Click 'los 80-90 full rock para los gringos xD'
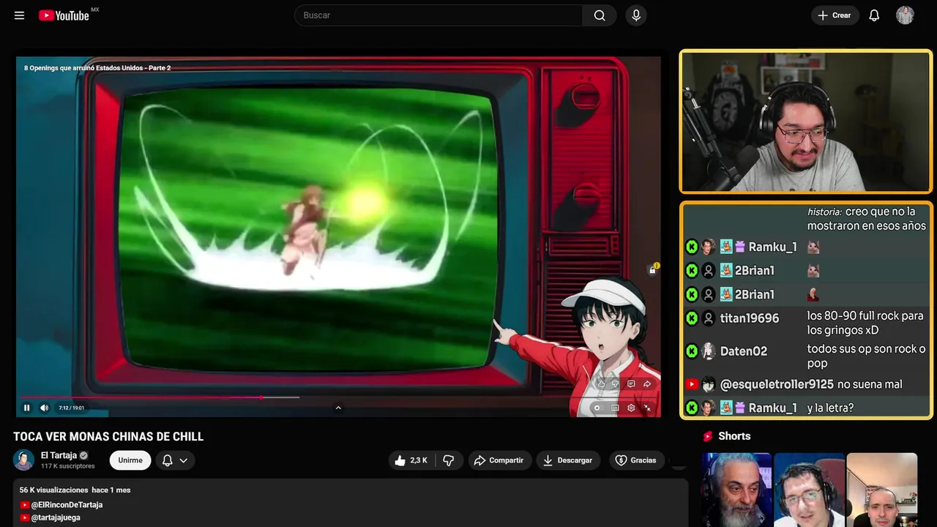This screenshot has height=527, width=937. (865, 323)
